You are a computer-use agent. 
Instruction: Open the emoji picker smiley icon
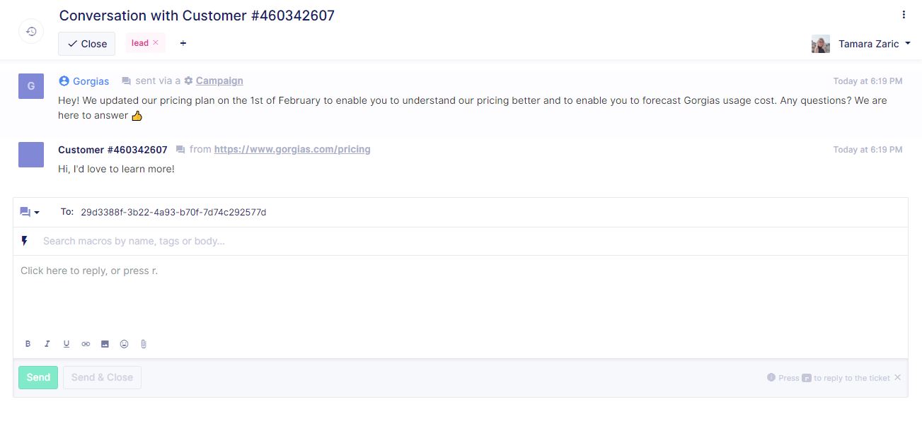click(124, 344)
